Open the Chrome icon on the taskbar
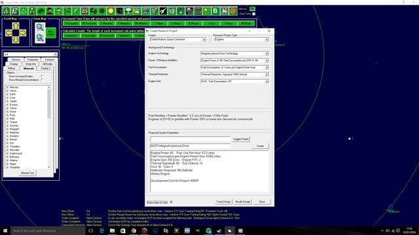The height and width of the screenshot is (235, 419). point(134,230)
